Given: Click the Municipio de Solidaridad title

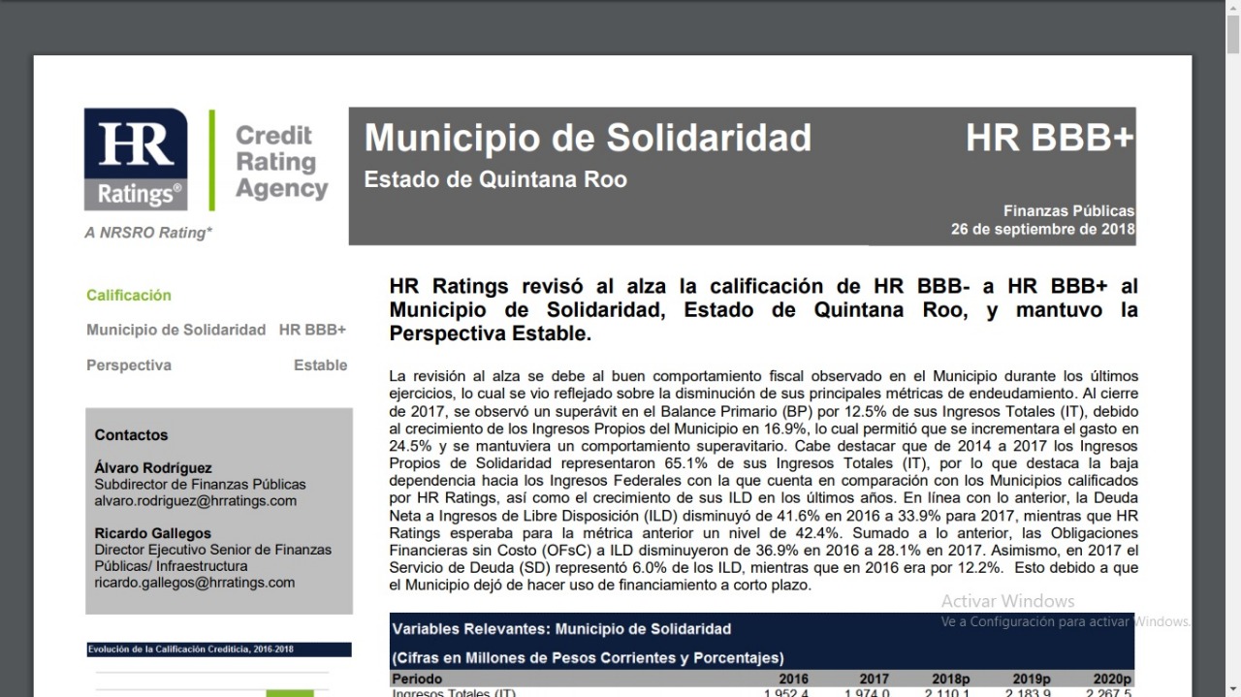Looking at the screenshot, I should pyautogui.click(x=588, y=138).
